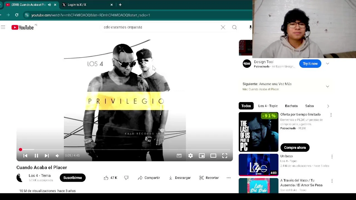This screenshot has height=200, width=356.
Task: Enter fullscreen video mode
Action: (225, 156)
